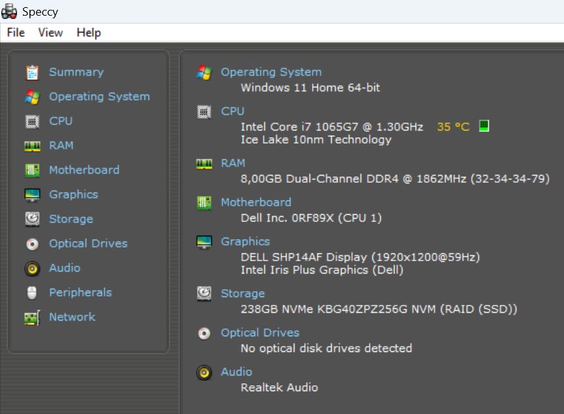Screen dimensions: 564x414
Task: Click 'Dell Inc. 0RF89X (CPU 1)' text
Action: pos(311,218)
